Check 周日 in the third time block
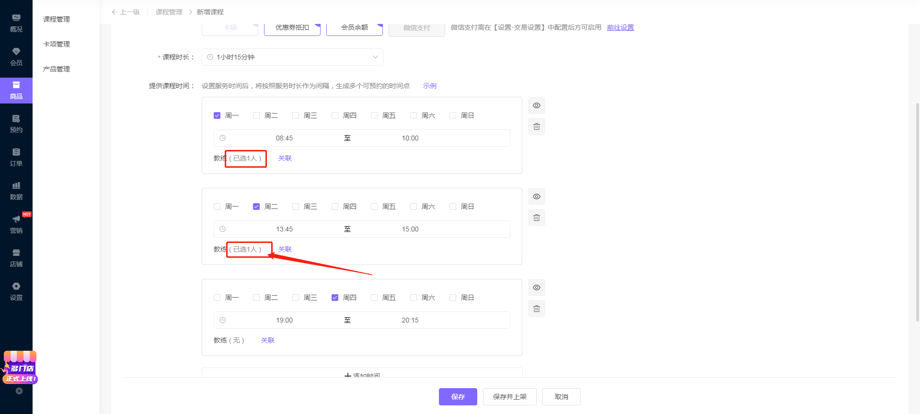This screenshot has height=414, width=920. [453, 298]
